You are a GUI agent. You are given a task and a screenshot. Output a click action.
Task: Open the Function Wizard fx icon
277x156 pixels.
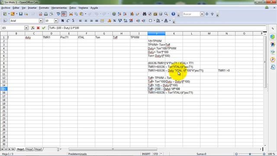point(33,28)
